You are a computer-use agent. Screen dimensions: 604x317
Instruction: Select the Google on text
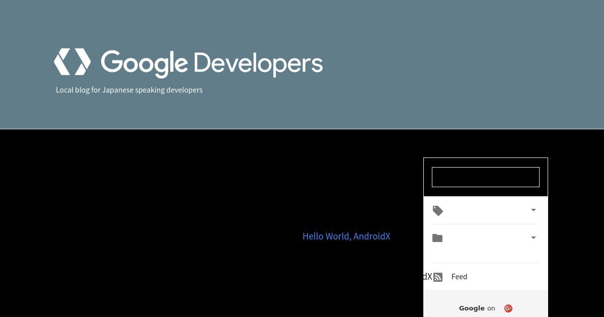pyautogui.click(x=477, y=308)
